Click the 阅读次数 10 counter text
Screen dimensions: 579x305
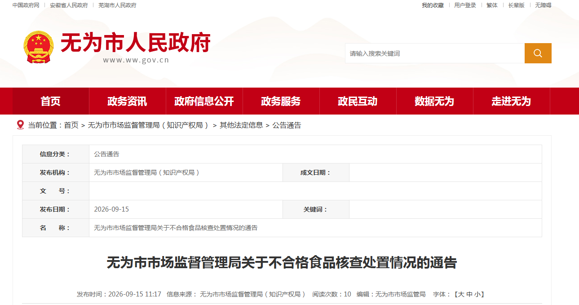(x=332, y=294)
